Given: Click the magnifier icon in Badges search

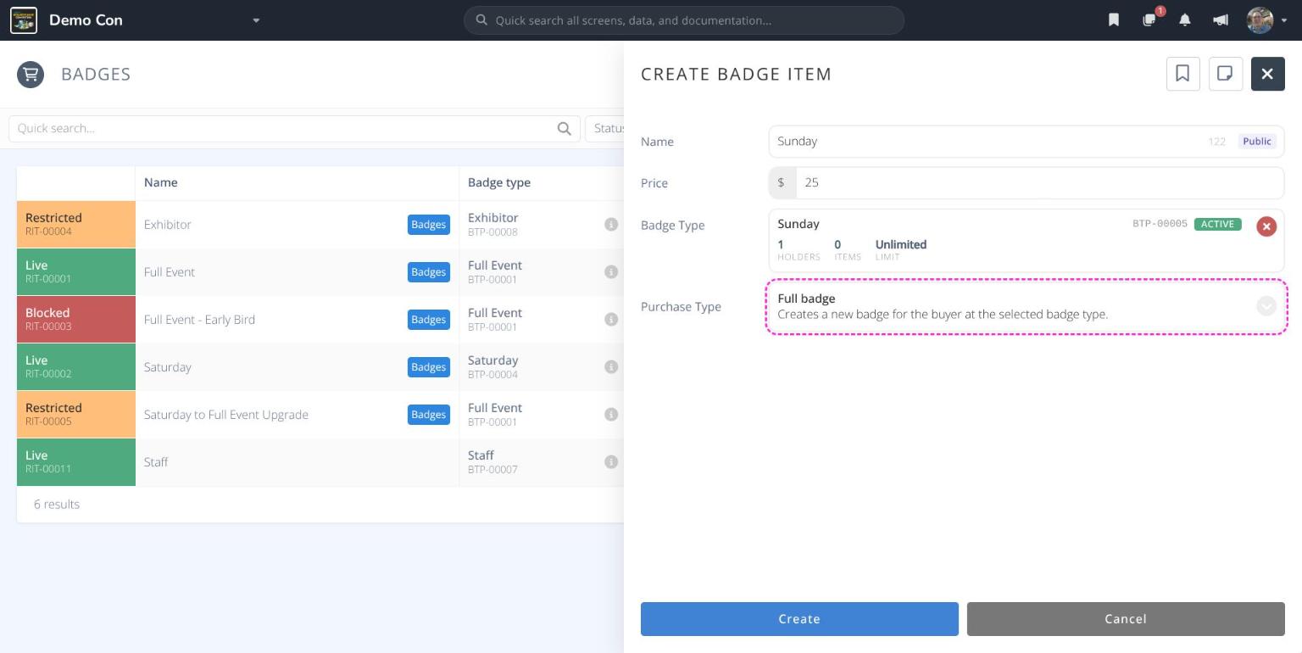Looking at the screenshot, I should (564, 129).
